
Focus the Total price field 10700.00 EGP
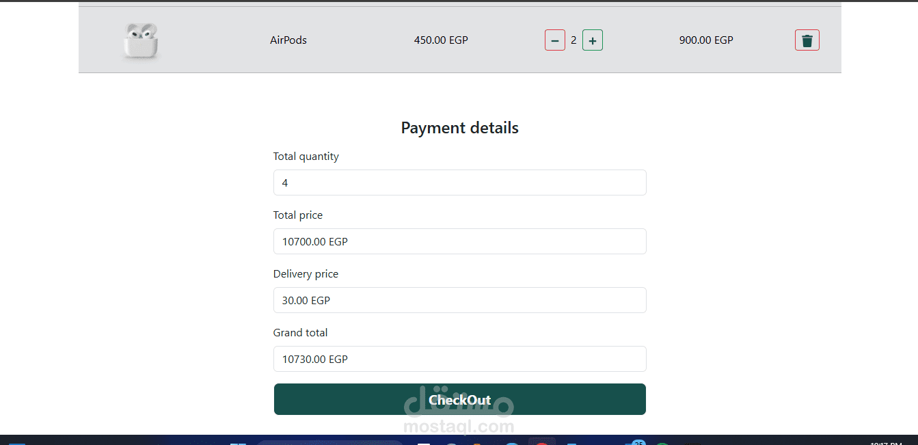(460, 241)
